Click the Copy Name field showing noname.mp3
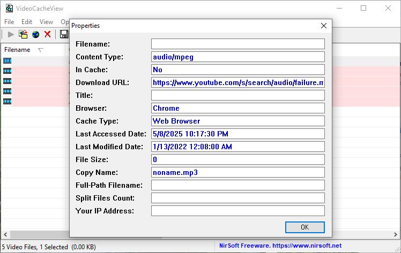Screen dimensions: 401x253 238,172
